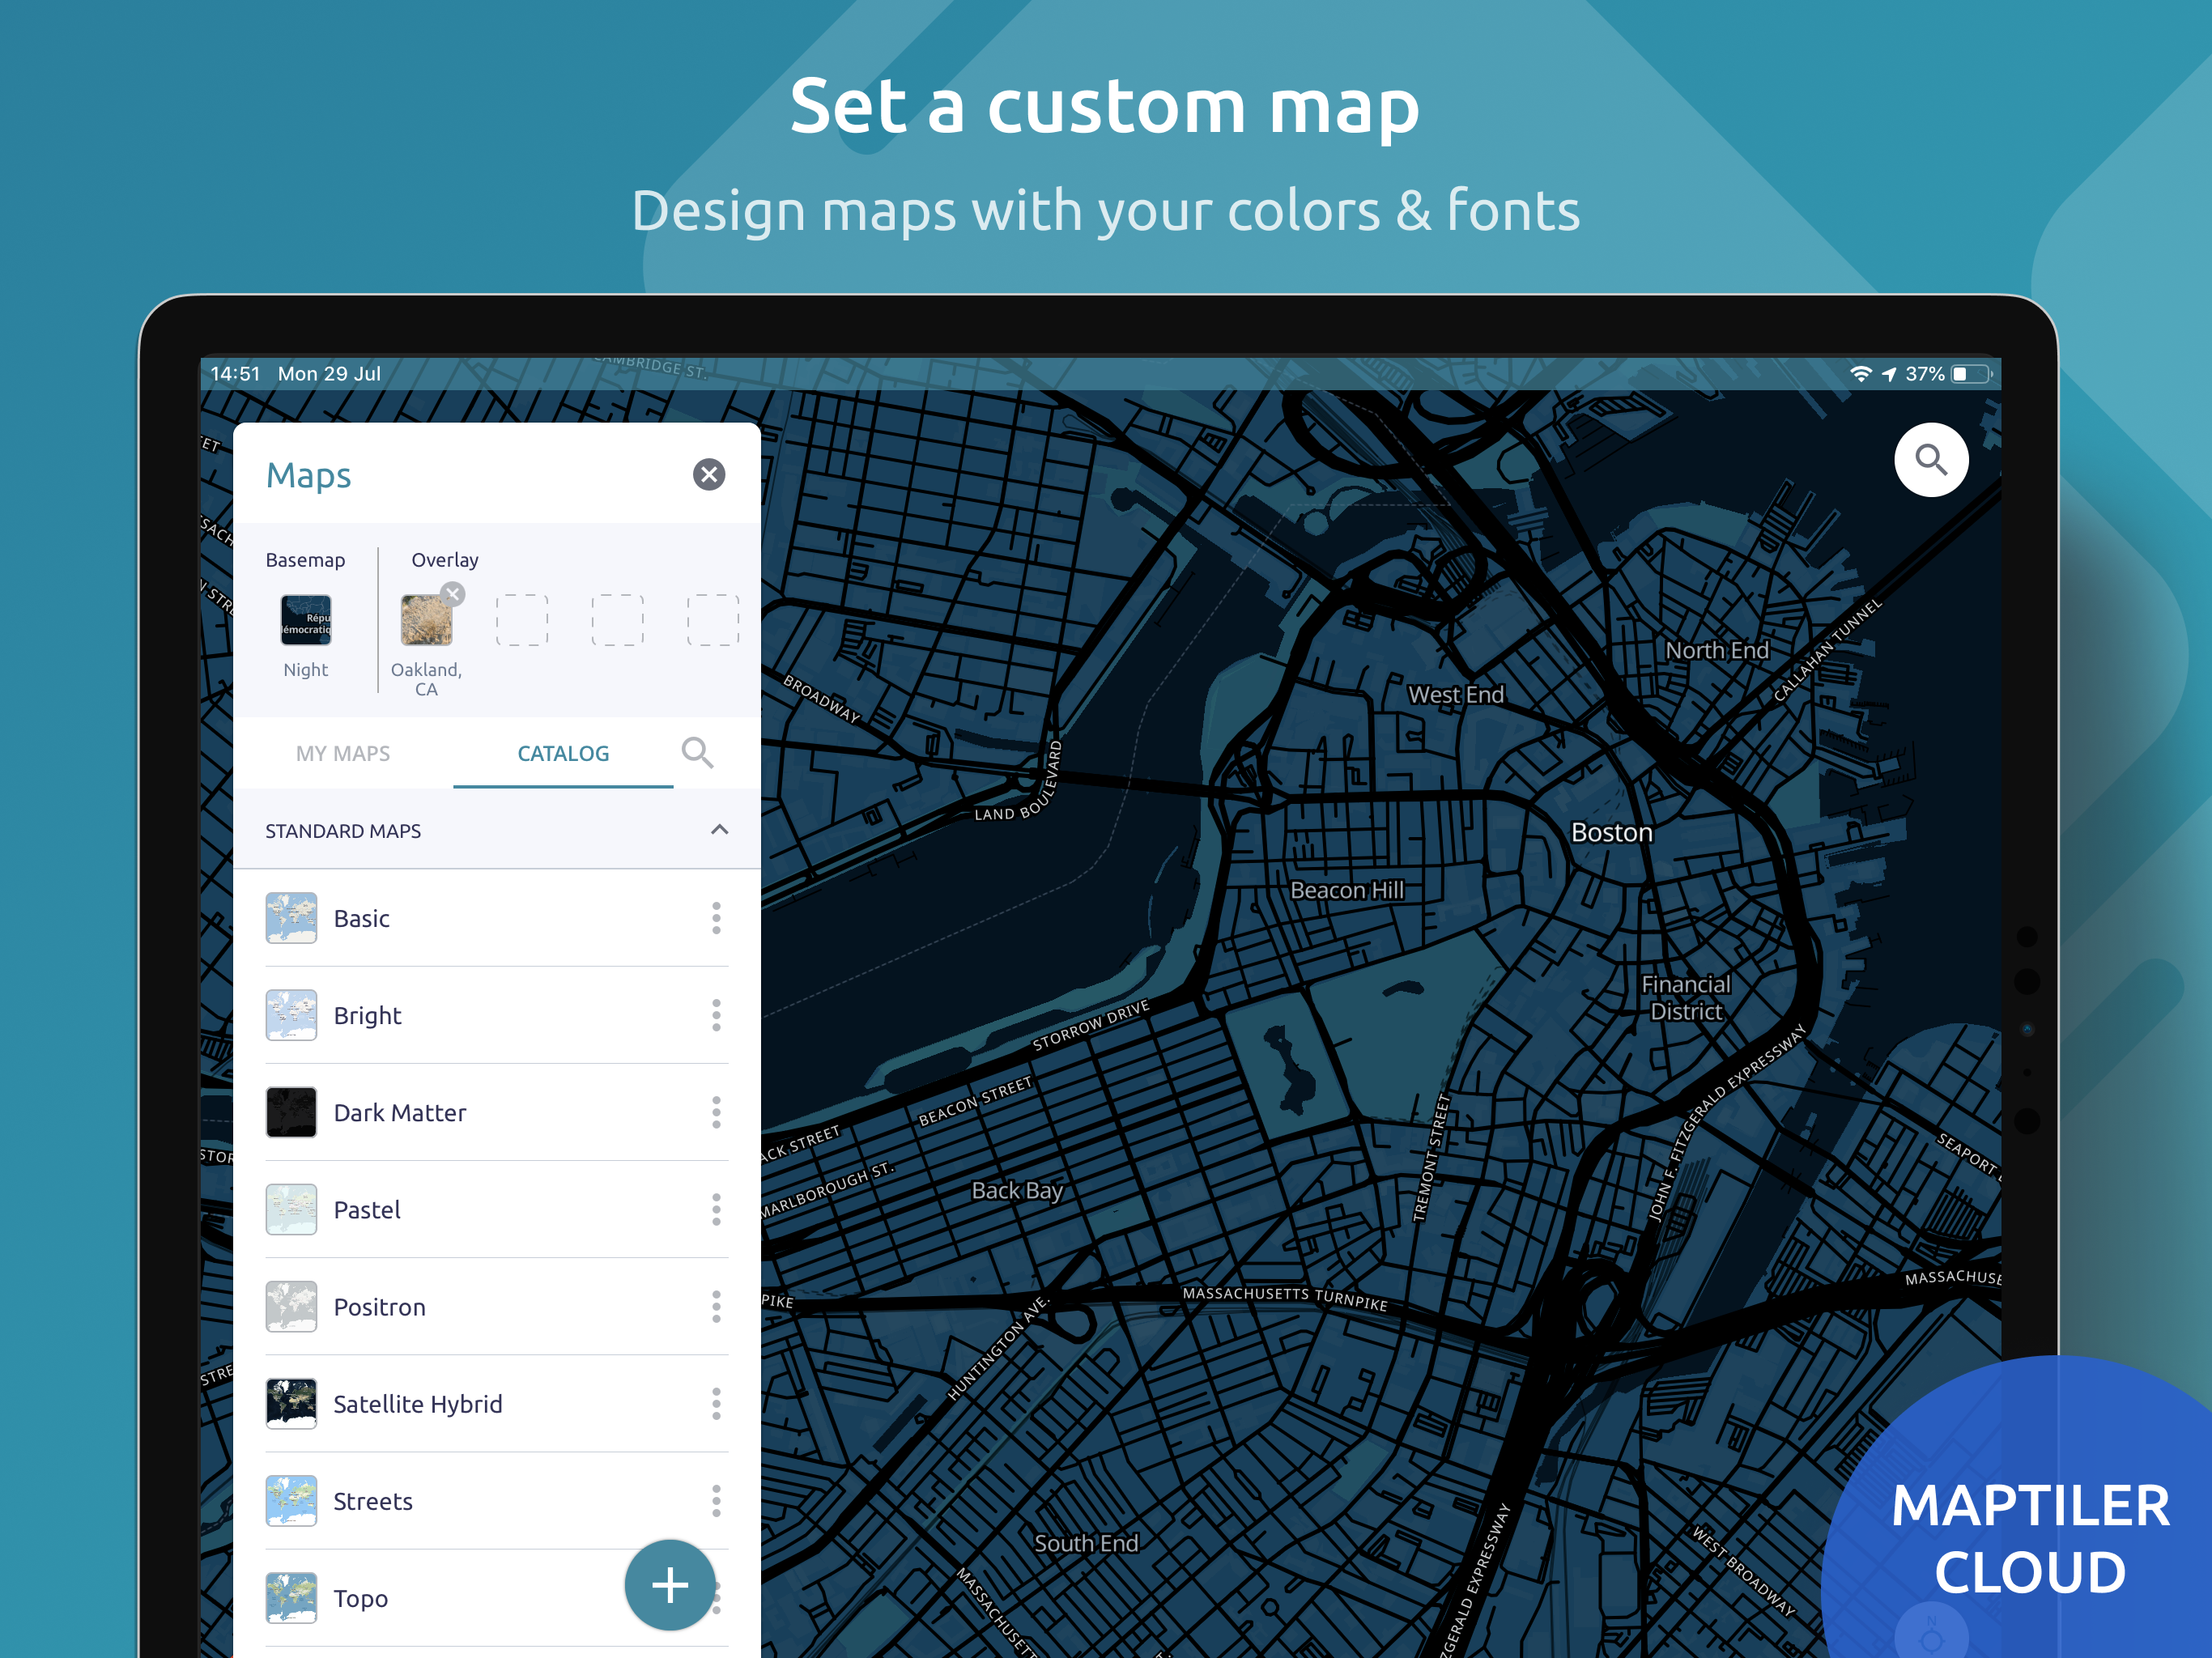
Task: Select the Pastel map thumbnail
Action: click(292, 1209)
